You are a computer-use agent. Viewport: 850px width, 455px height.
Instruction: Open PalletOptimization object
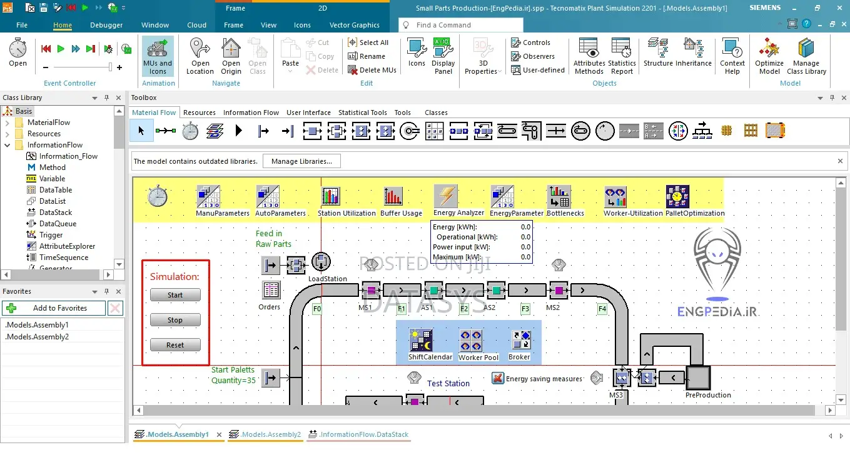pyautogui.click(x=677, y=196)
